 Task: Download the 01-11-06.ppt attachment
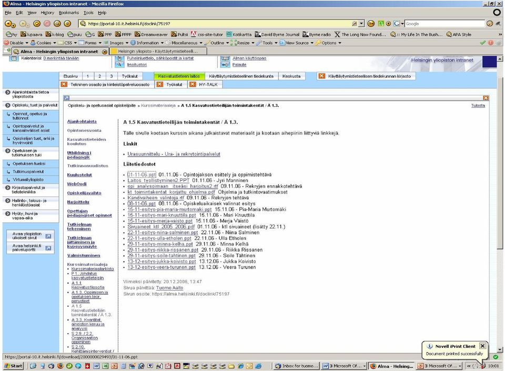(x=142, y=174)
